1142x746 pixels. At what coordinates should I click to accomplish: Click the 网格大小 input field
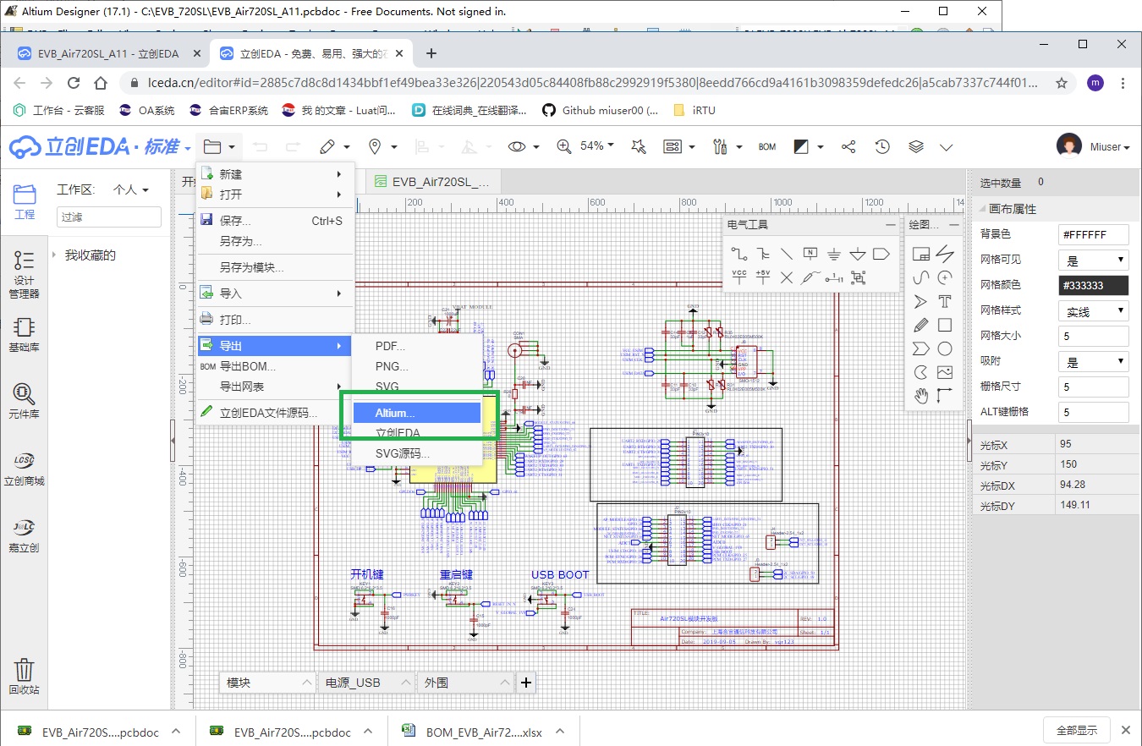(1094, 336)
